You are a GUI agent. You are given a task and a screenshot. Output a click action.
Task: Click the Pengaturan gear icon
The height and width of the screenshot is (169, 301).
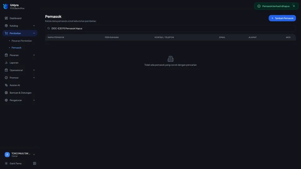coord(6,100)
